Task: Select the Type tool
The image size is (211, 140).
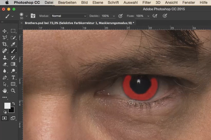Action: 13,77
